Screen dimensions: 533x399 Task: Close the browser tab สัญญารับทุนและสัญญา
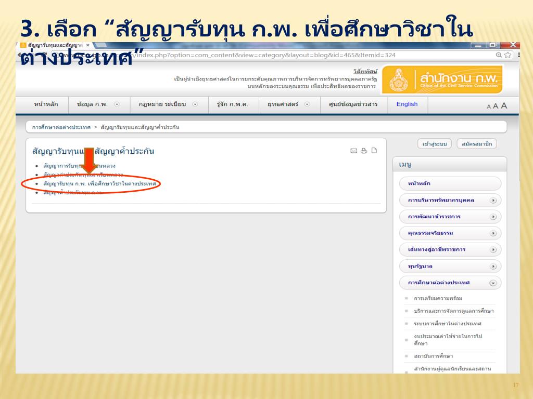87,45
